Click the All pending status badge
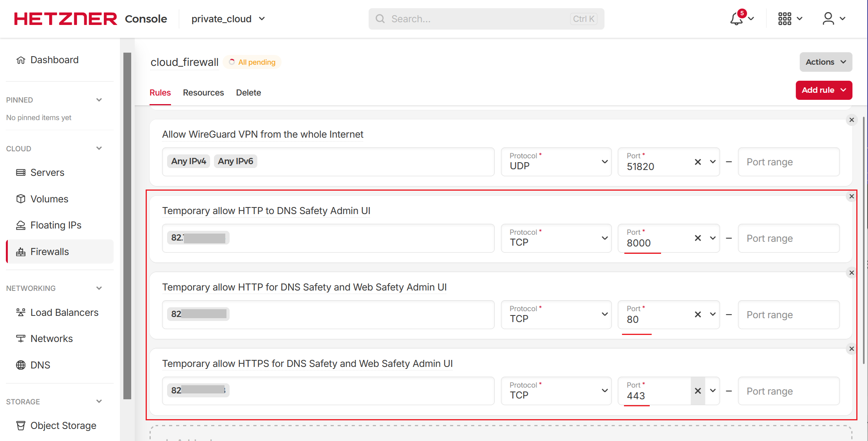Screen dimensions: 868x441 tap(252, 62)
